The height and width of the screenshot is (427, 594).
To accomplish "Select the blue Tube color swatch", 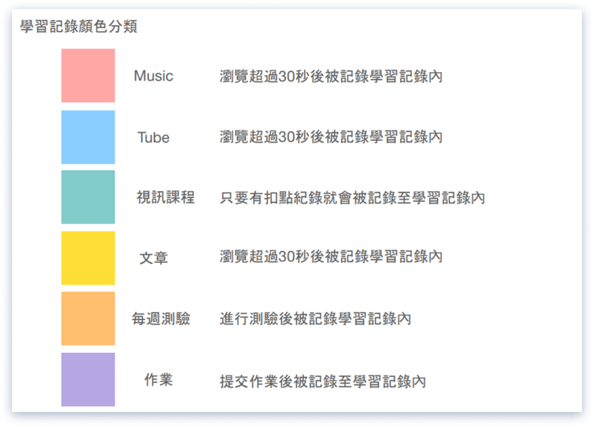I will tap(88, 137).
